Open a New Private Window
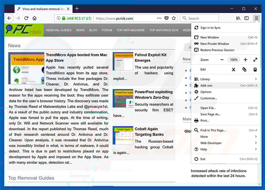The height and width of the screenshot is (190, 265). (x=226, y=44)
